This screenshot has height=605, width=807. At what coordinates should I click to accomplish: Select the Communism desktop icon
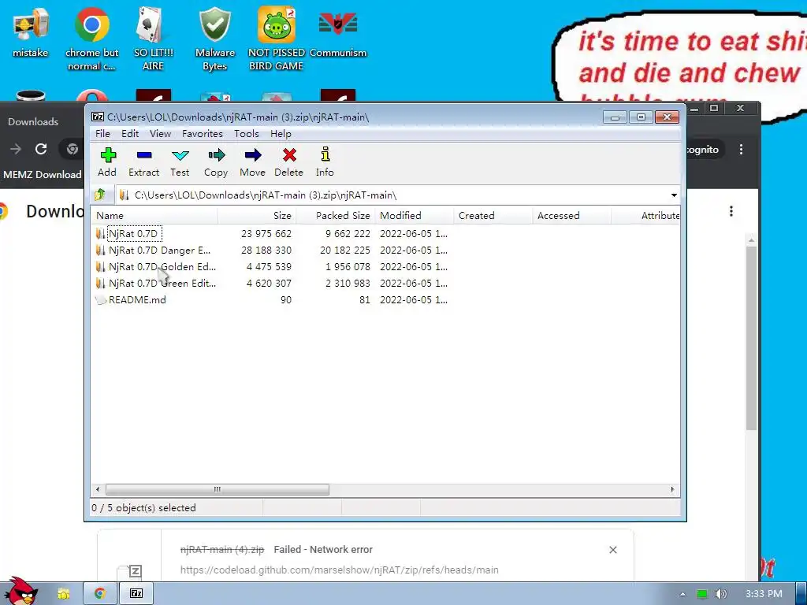click(337, 32)
